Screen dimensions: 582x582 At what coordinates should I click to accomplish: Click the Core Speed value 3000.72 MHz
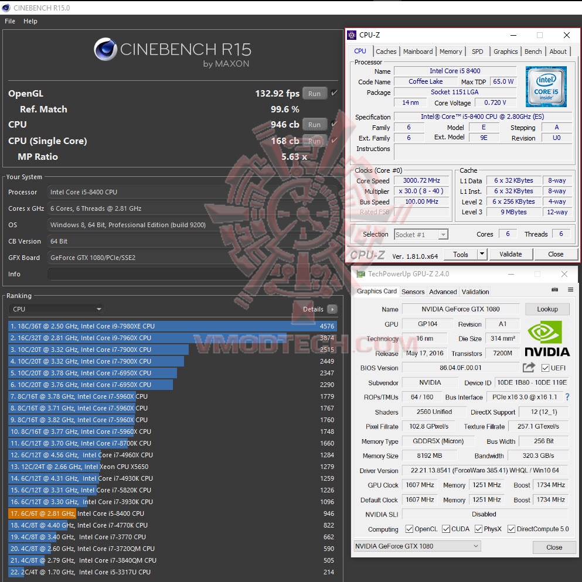tap(421, 180)
